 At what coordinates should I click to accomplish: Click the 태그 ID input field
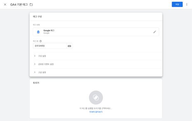(50, 46)
